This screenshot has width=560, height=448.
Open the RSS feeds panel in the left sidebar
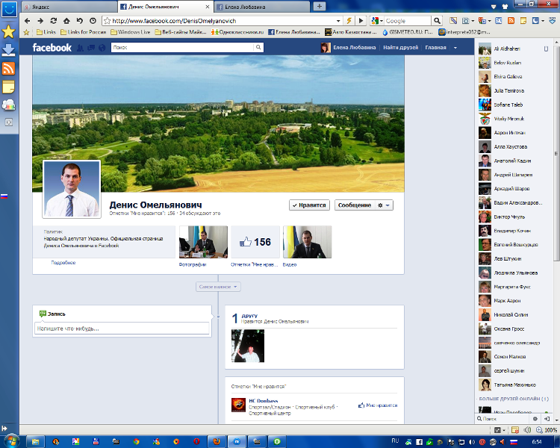point(8,68)
